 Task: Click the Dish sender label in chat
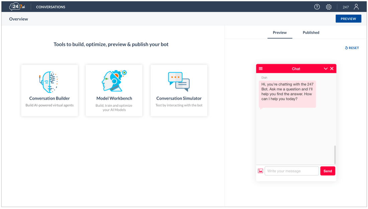tap(264, 77)
